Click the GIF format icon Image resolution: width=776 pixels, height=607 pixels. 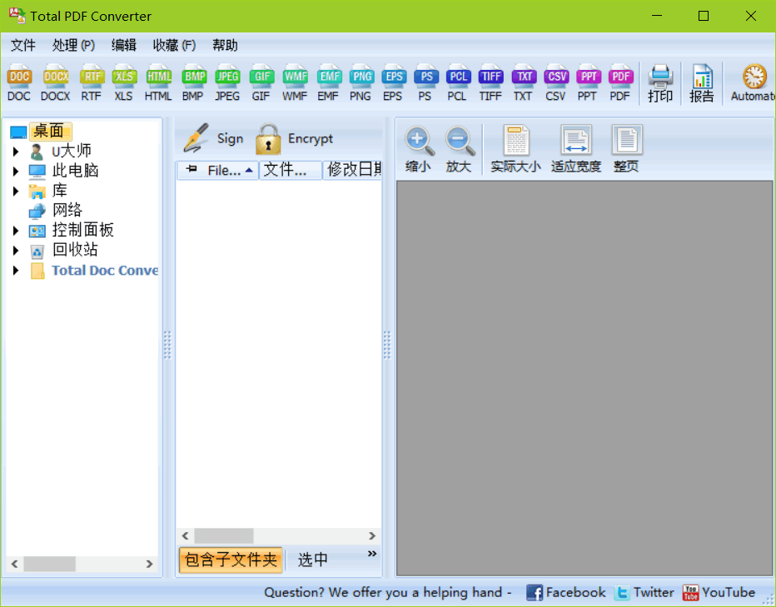pos(261,82)
